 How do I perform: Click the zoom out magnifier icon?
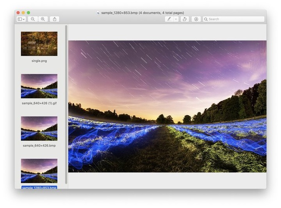coord(32,19)
